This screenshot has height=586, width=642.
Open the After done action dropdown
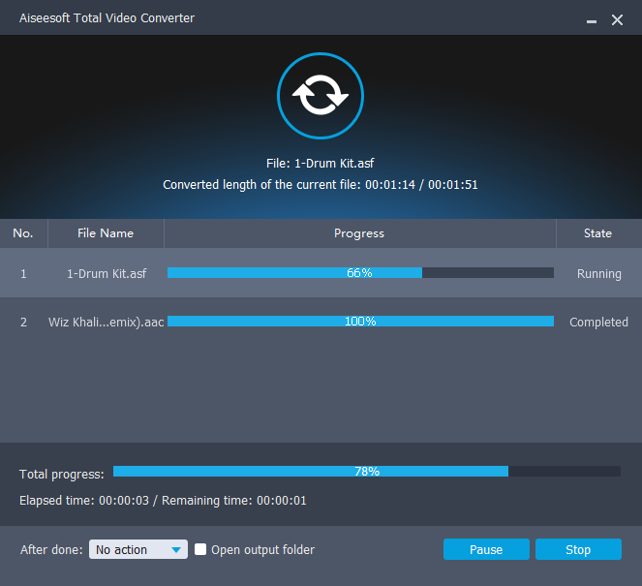coord(138,549)
